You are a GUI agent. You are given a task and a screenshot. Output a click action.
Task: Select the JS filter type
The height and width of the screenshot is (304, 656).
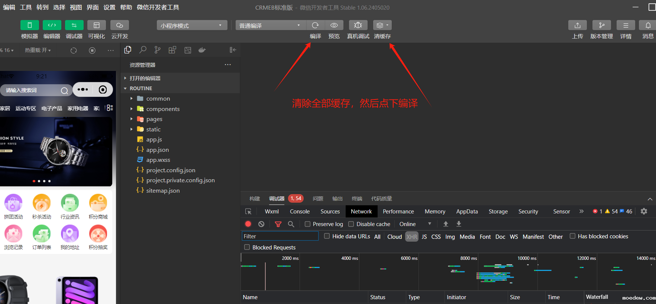click(424, 236)
